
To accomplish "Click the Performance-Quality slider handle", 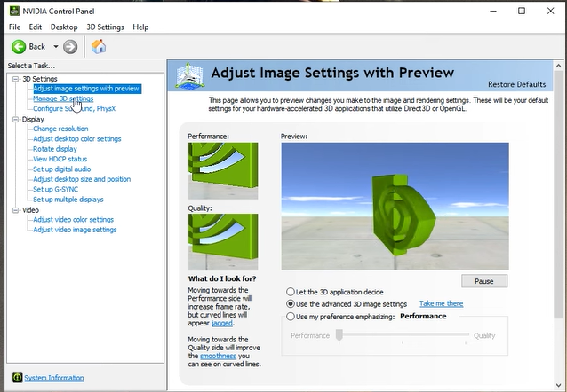I will coord(339,335).
